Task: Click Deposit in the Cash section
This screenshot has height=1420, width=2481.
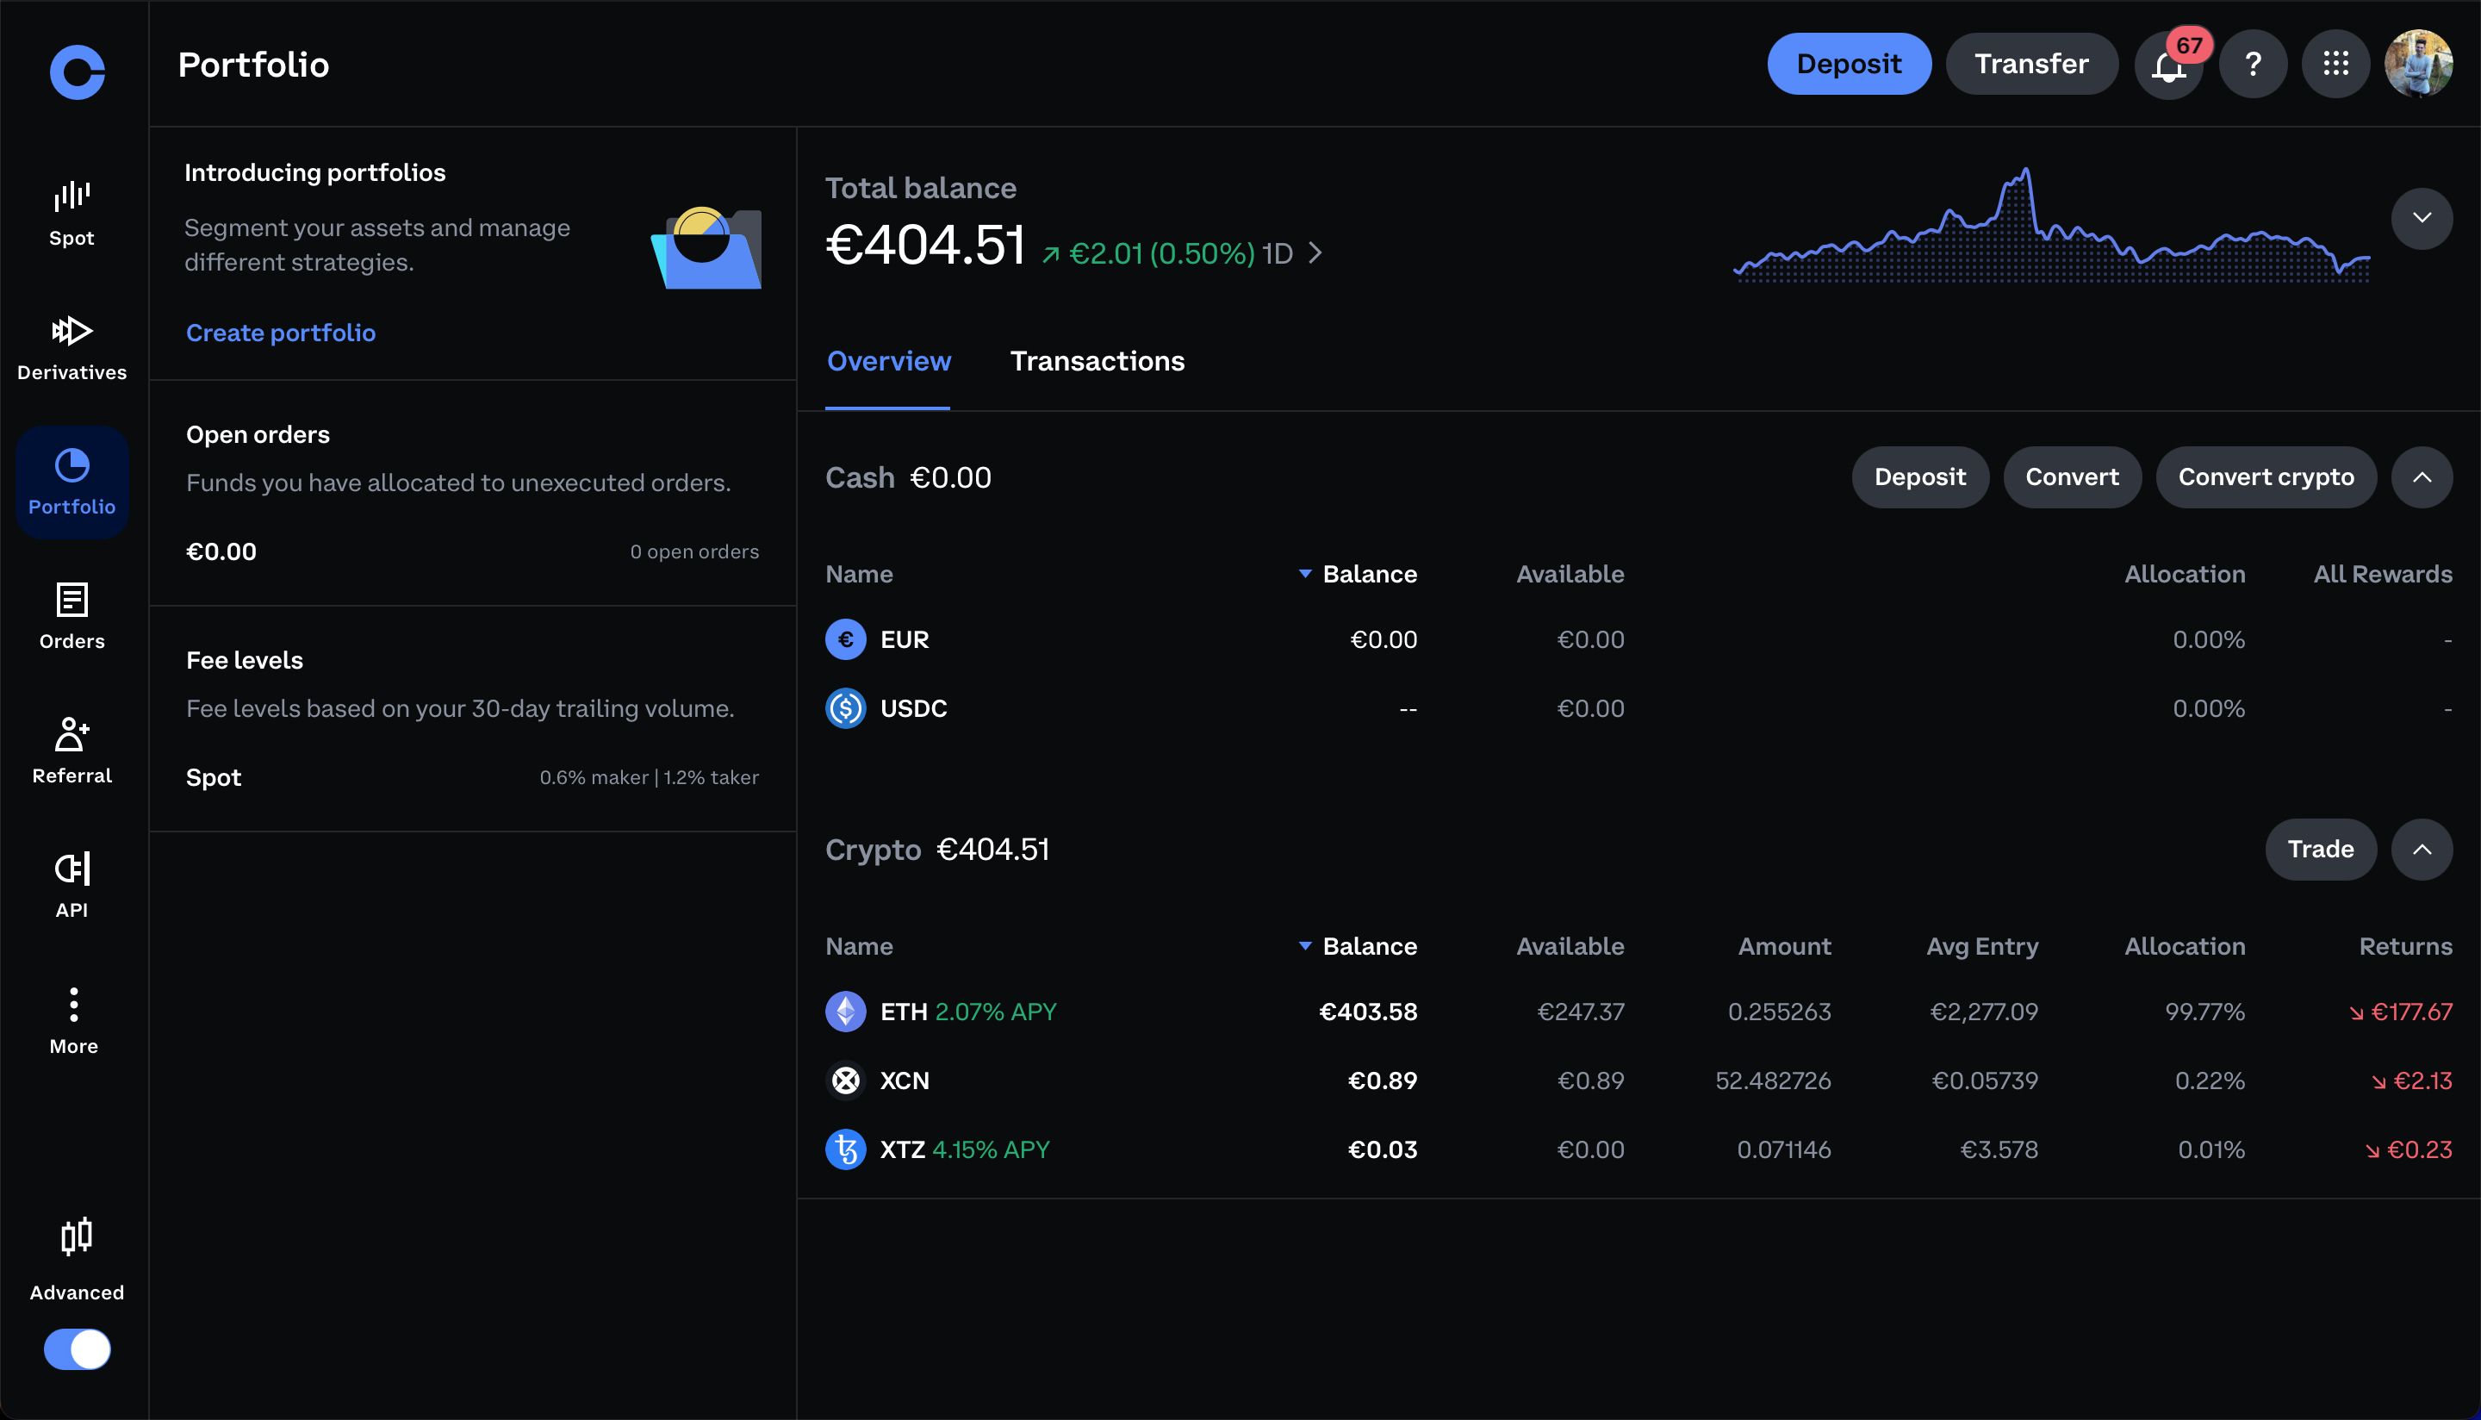Action: click(1919, 478)
